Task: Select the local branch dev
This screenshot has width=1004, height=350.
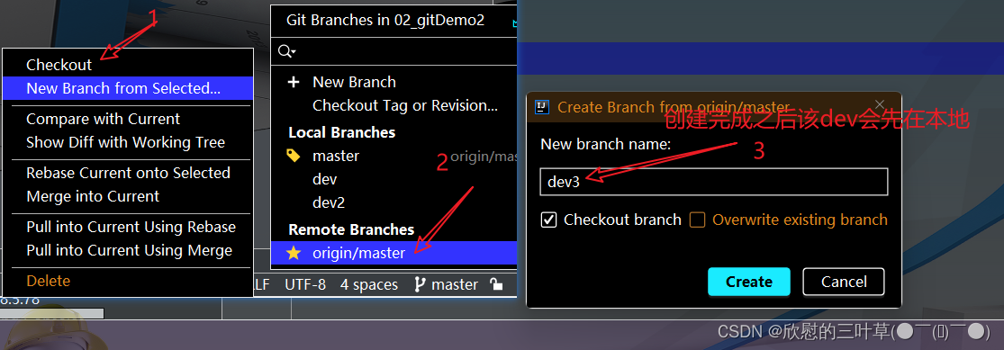Action: pos(325,179)
